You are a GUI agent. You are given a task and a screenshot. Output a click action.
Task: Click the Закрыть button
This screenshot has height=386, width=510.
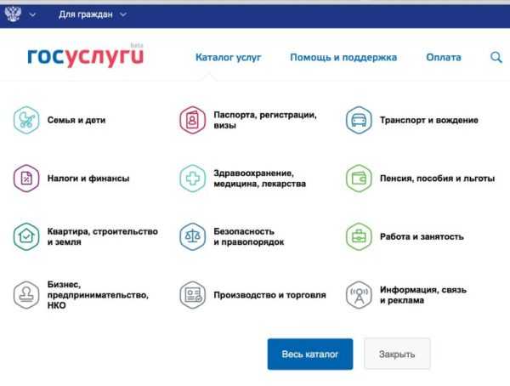click(397, 354)
